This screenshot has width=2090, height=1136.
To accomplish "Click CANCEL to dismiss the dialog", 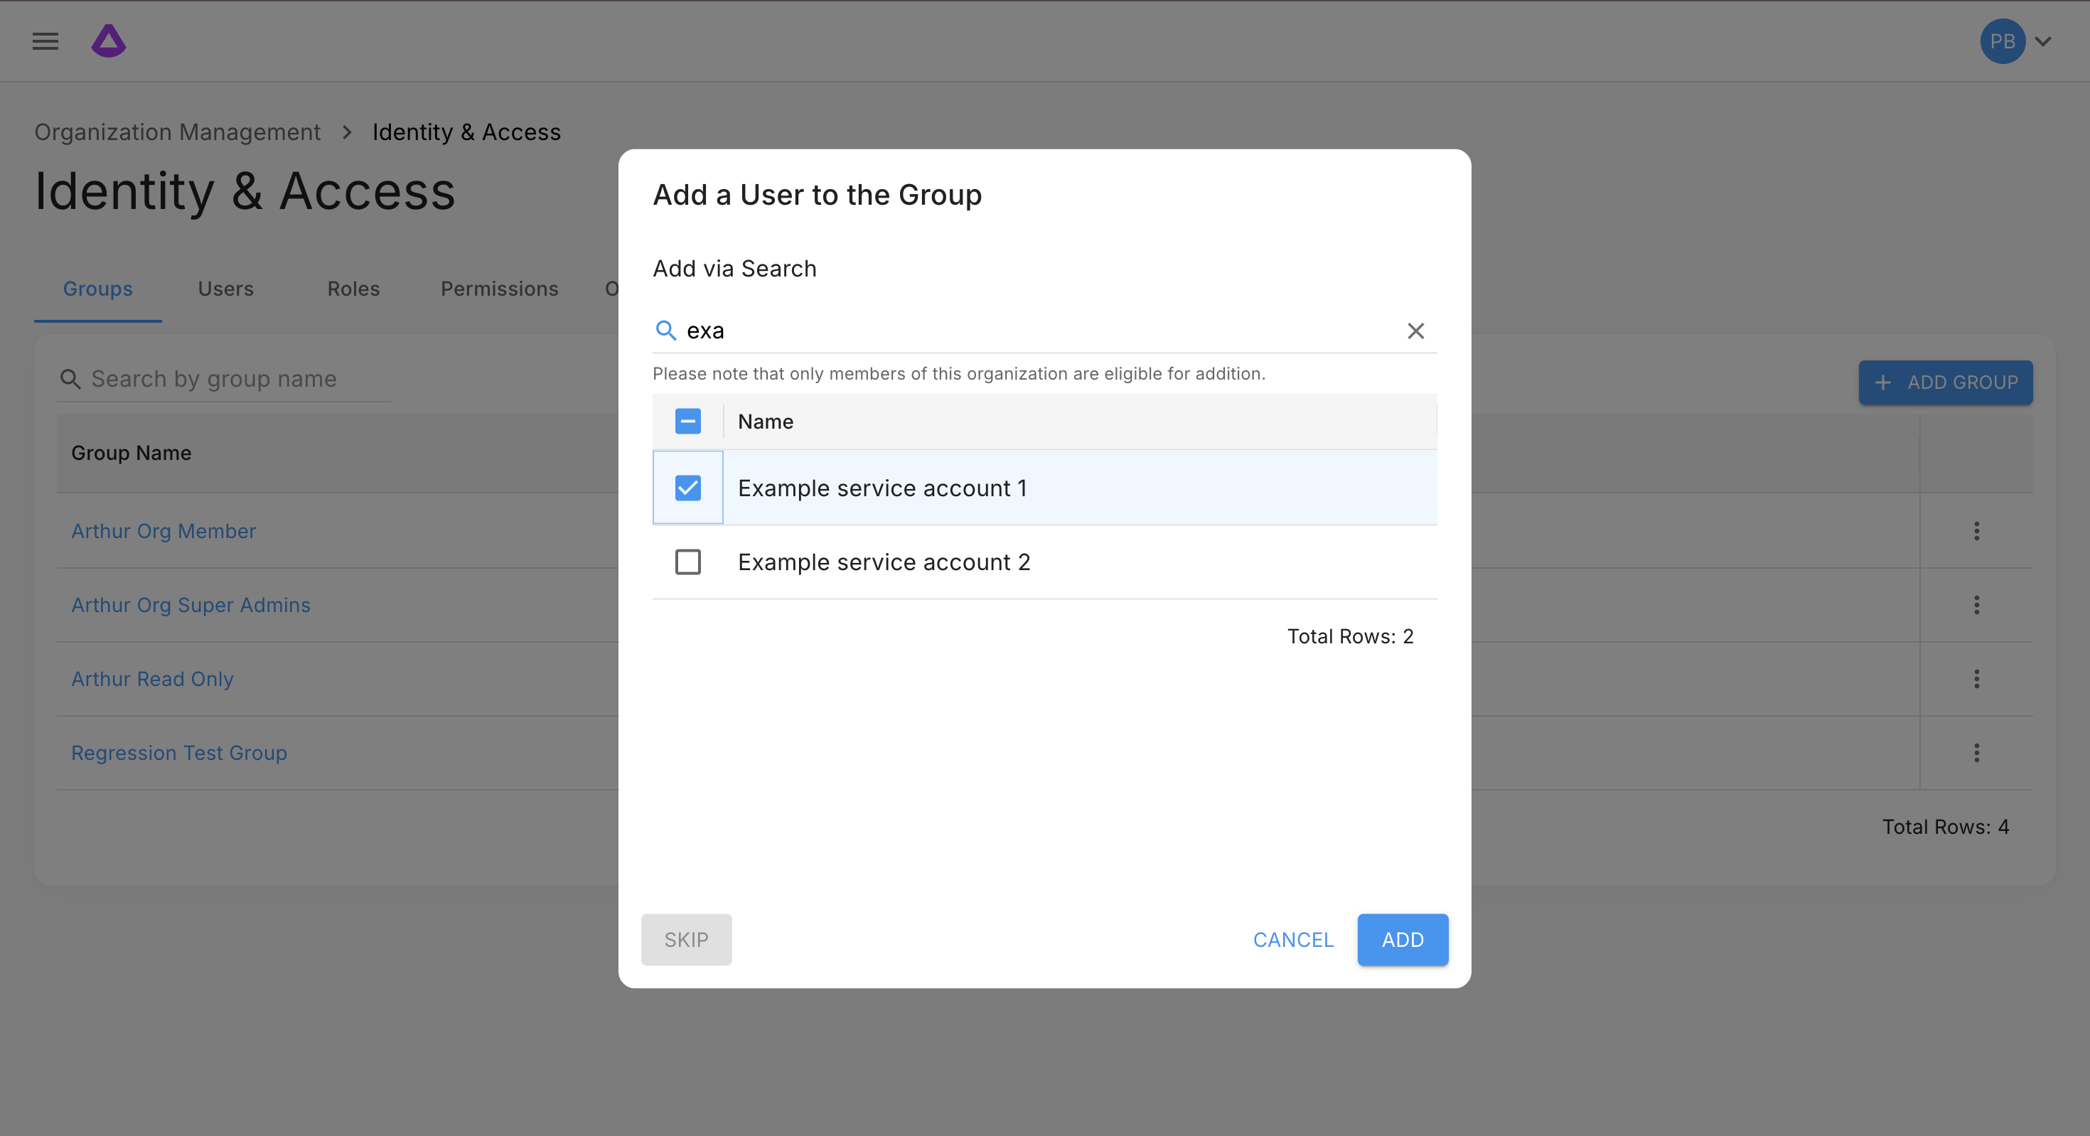I will tap(1293, 940).
